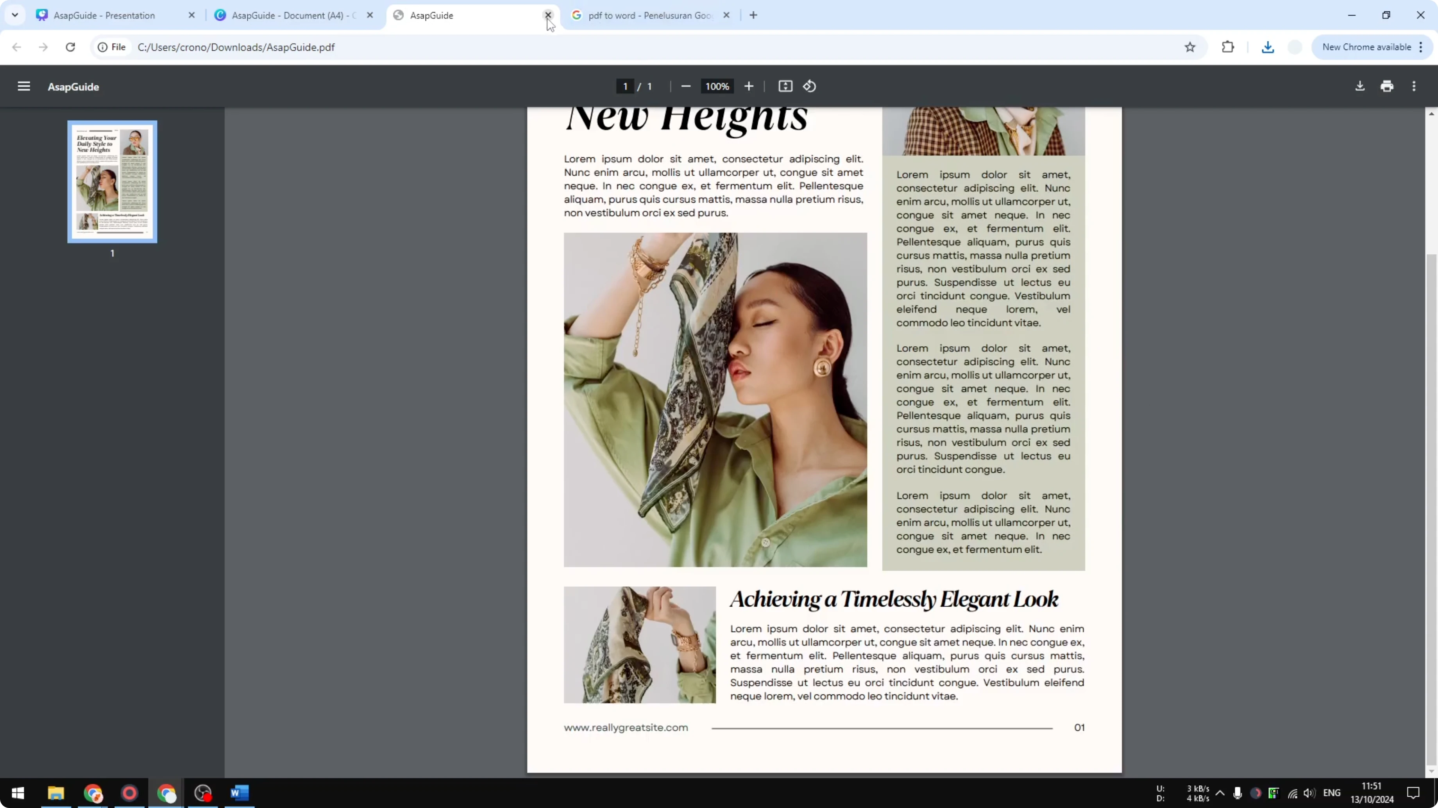Expand hidden system tray icons
The width and height of the screenshot is (1438, 808).
coord(1220,793)
